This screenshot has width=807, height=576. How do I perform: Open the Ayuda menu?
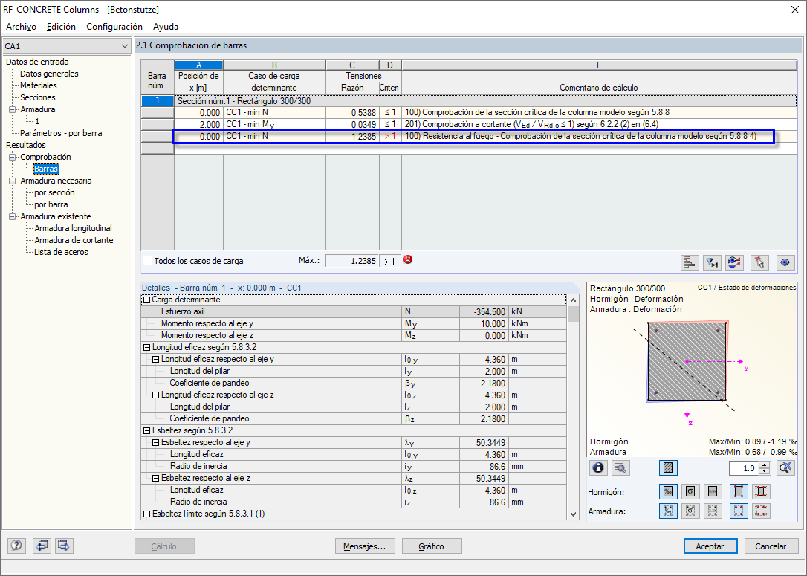tap(166, 27)
